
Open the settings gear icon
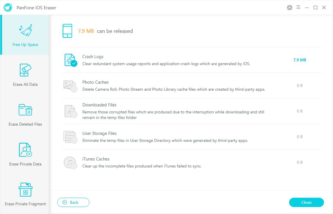pyautogui.click(x=289, y=8)
